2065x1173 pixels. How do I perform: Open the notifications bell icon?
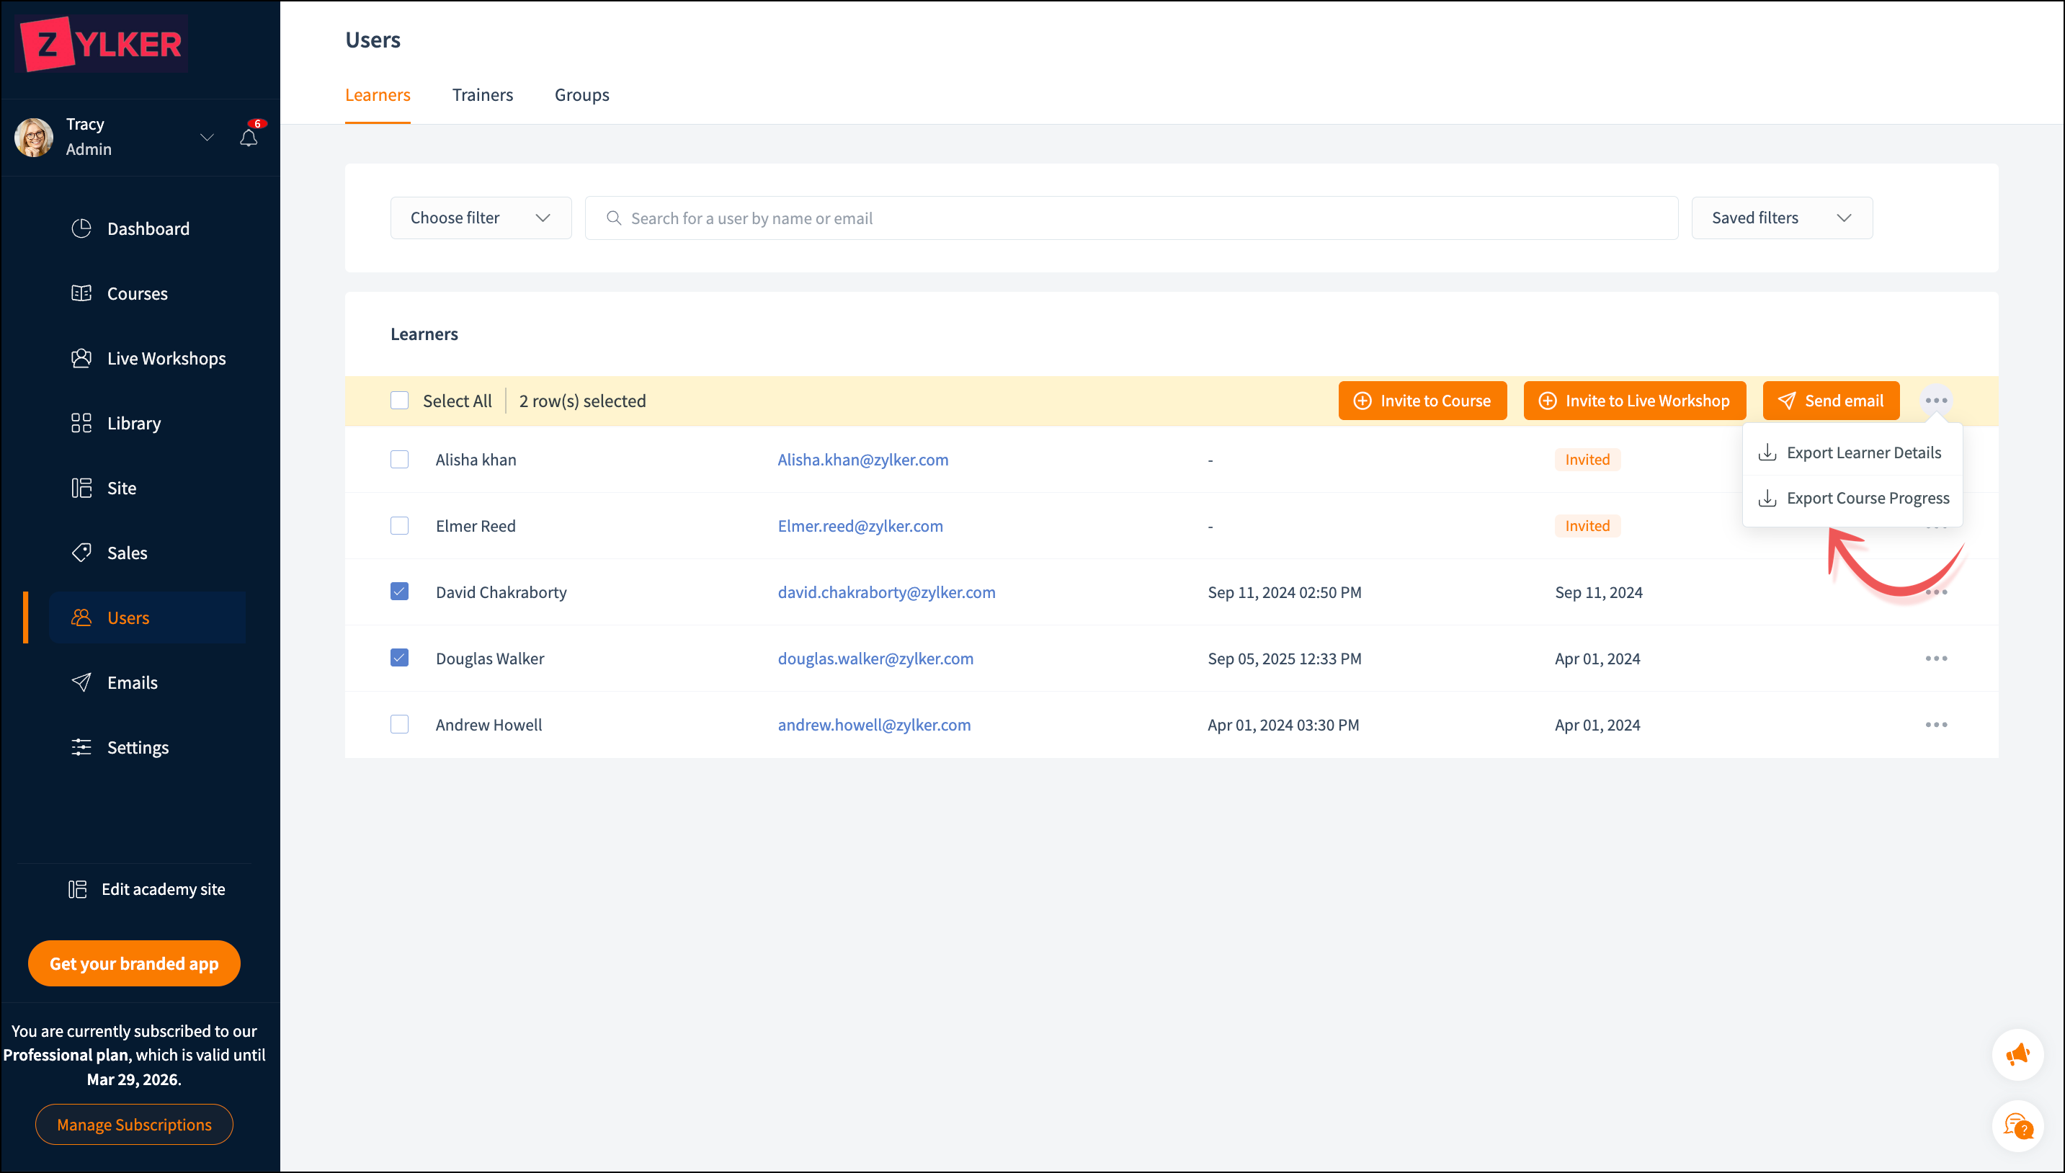248,138
